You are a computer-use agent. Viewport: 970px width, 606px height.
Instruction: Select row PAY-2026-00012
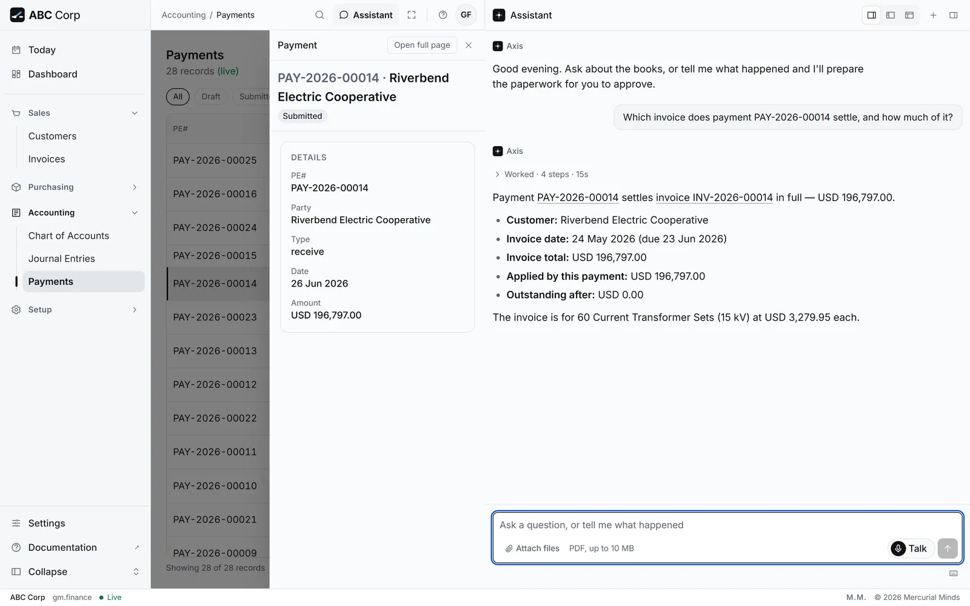[218, 385]
